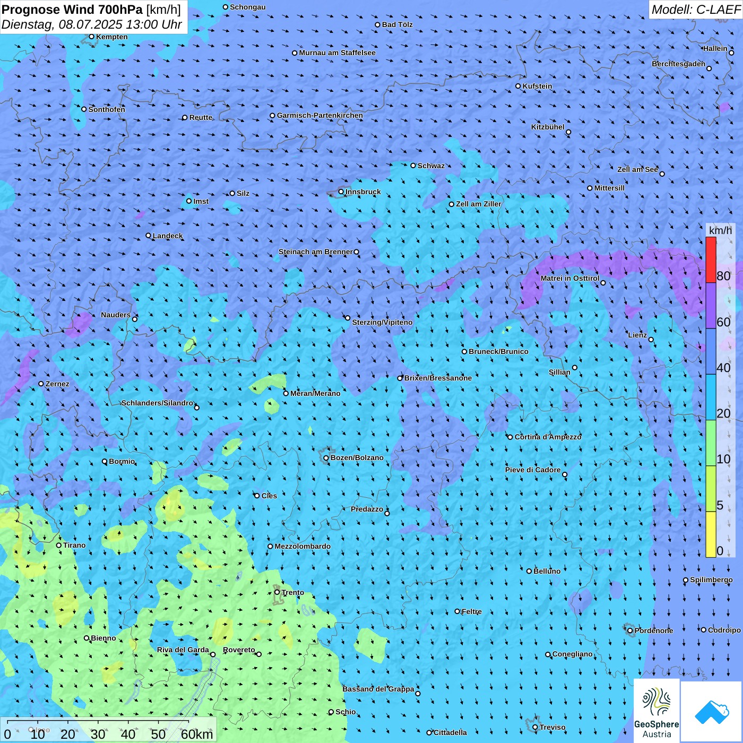Click the Berchtesgaden label

(x=678, y=64)
